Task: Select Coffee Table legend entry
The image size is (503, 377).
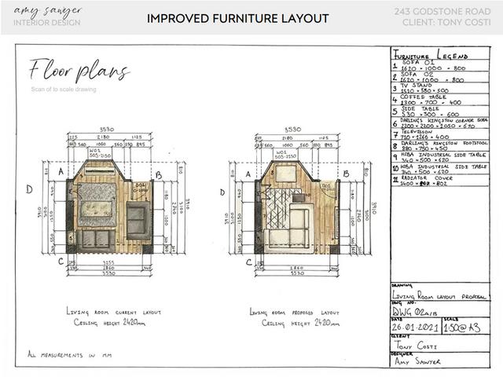Action: click(x=433, y=101)
